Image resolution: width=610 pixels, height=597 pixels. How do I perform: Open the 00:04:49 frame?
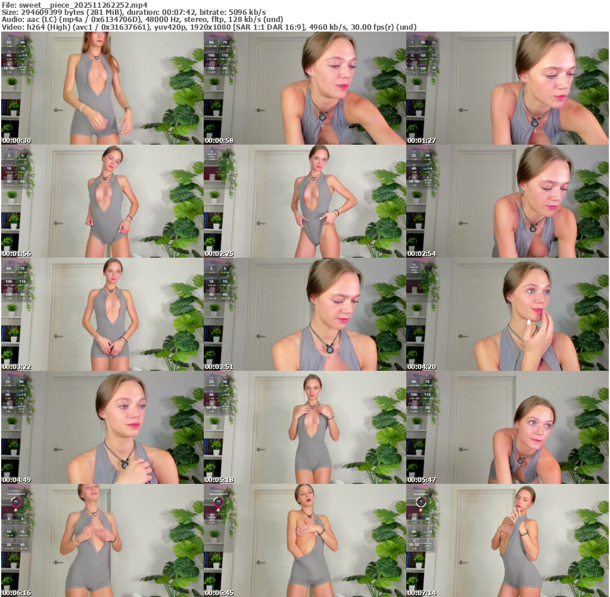[102, 427]
